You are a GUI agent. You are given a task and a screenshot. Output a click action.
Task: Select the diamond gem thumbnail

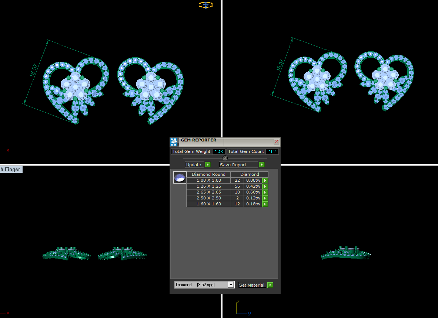point(180,178)
